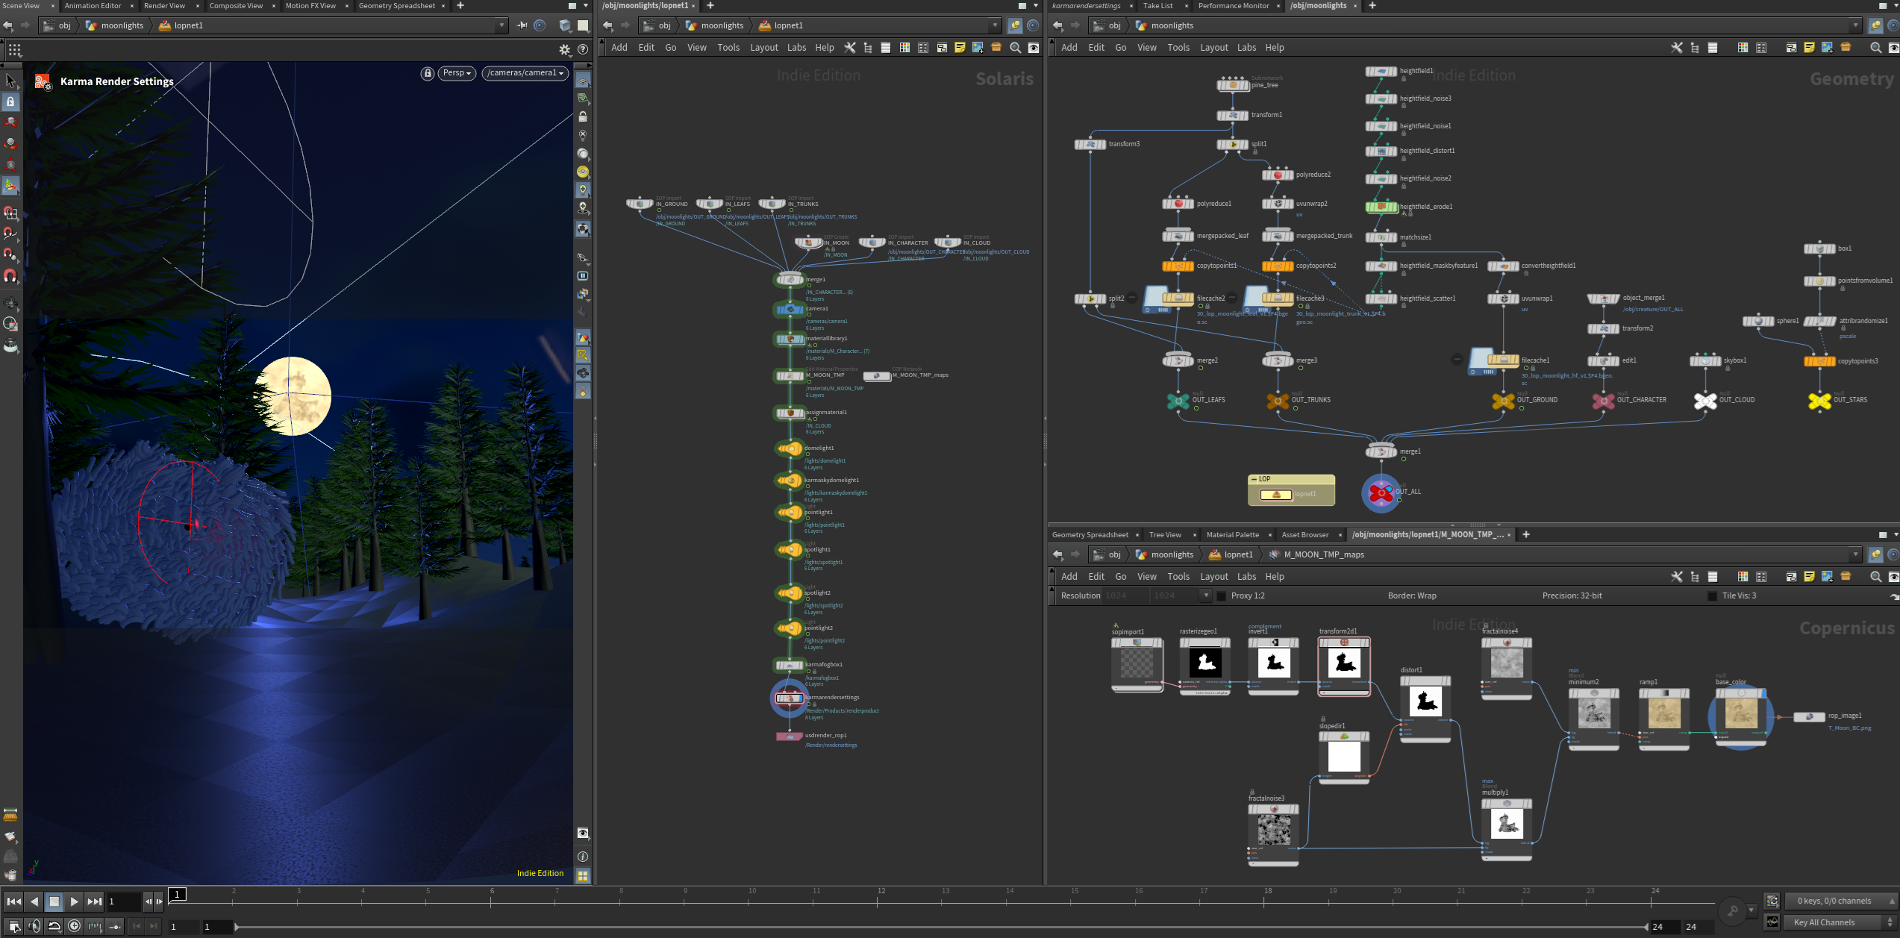
Task: Toggle the audio speaker icon in playbar
Action: [x=34, y=926]
